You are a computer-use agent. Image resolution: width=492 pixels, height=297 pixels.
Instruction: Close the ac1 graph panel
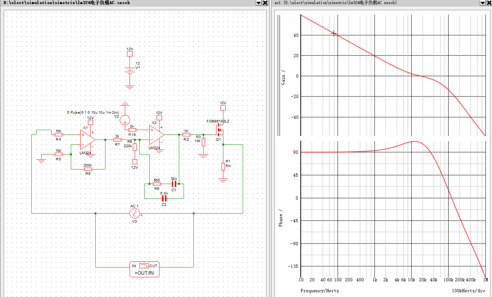(489, 3)
